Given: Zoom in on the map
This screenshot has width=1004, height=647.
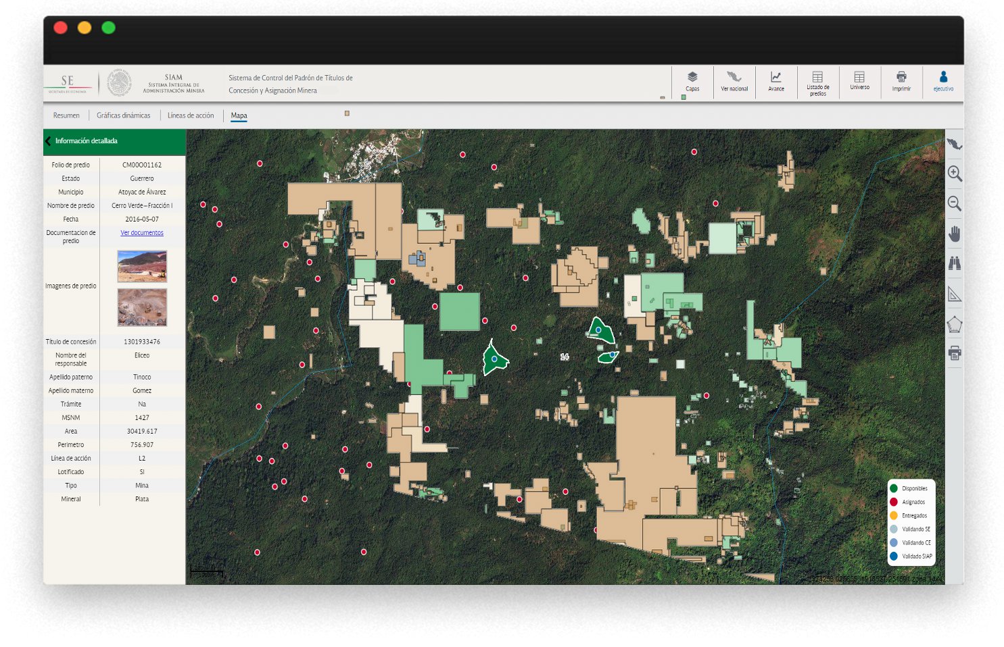Looking at the screenshot, I should tap(955, 174).
